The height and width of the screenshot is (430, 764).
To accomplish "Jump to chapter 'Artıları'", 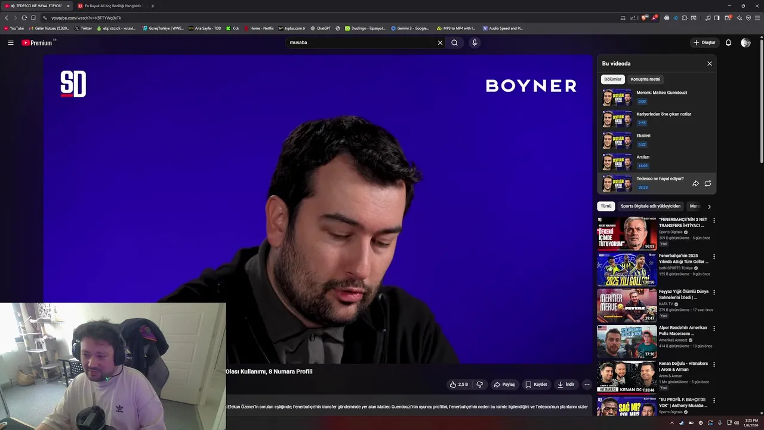I will pyautogui.click(x=657, y=162).
